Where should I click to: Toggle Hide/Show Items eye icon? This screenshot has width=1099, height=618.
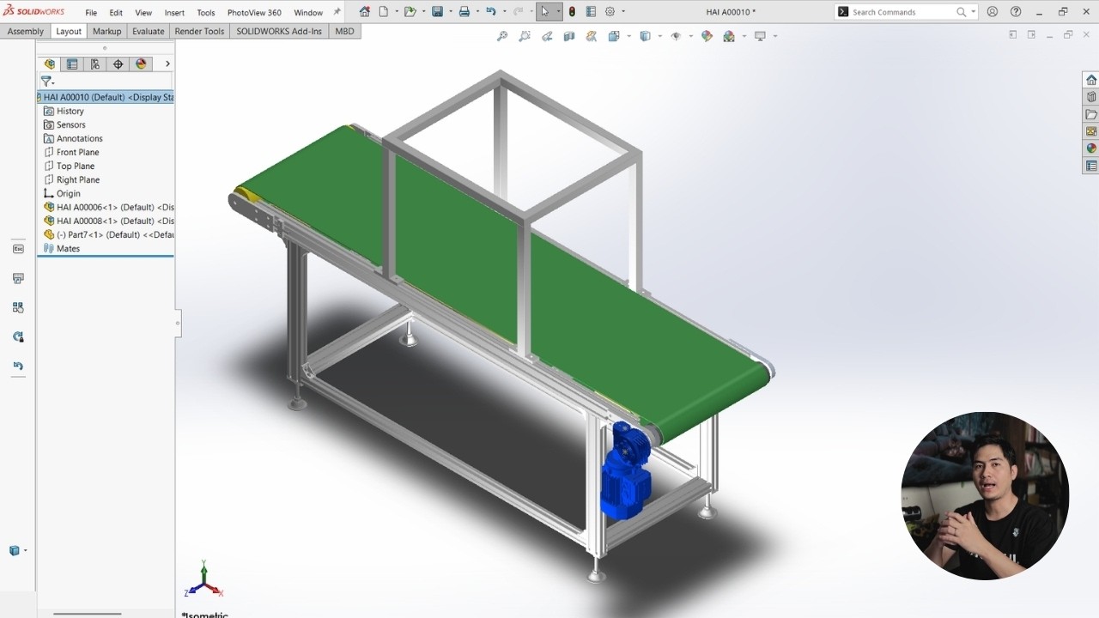click(x=676, y=36)
